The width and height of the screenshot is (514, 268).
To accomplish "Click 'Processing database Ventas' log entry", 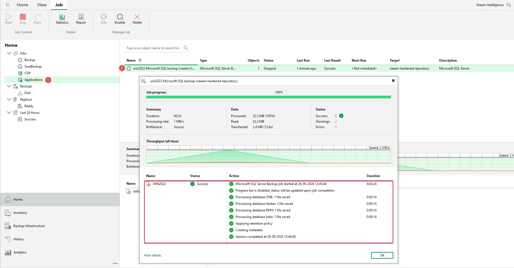I will pos(264,204).
